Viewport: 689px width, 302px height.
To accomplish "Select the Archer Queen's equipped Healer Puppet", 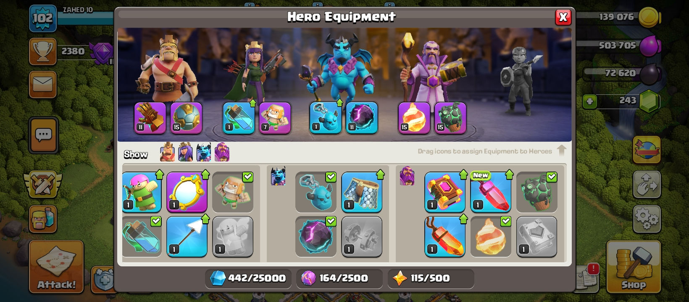I will point(275,118).
